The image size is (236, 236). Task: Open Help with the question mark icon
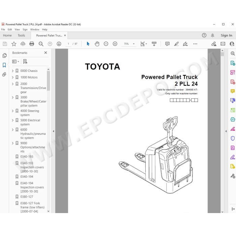point(204,35)
